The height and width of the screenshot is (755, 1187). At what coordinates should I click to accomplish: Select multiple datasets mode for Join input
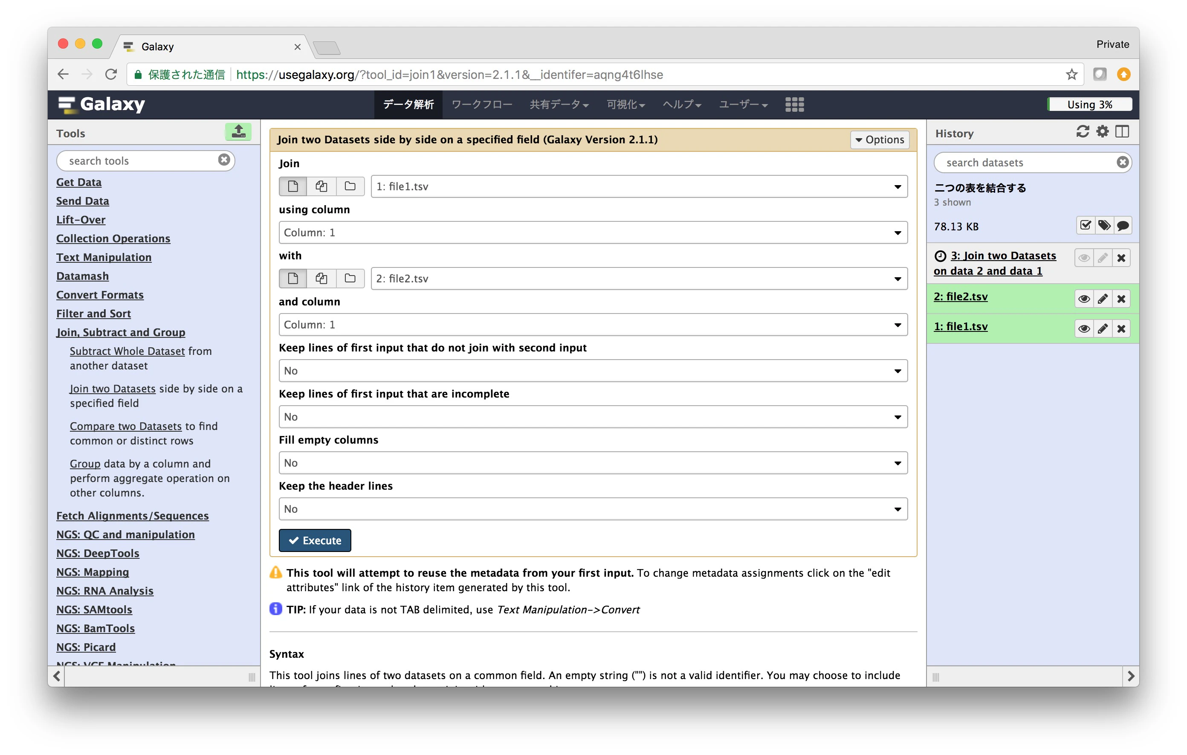click(x=321, y=186)
